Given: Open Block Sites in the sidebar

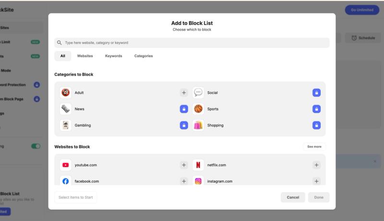Looking at the screenshot, I should tap(21, 28).
